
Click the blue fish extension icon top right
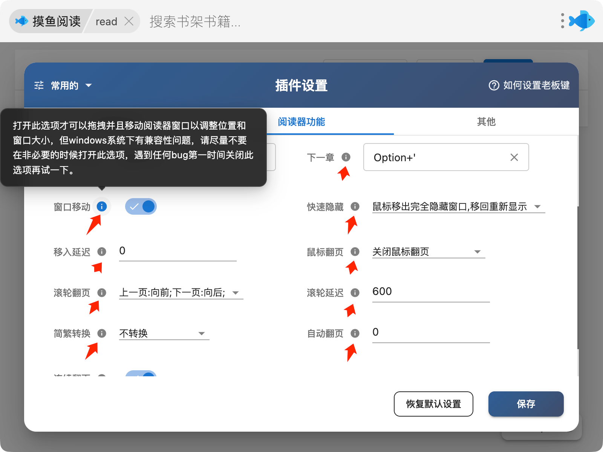582,21
